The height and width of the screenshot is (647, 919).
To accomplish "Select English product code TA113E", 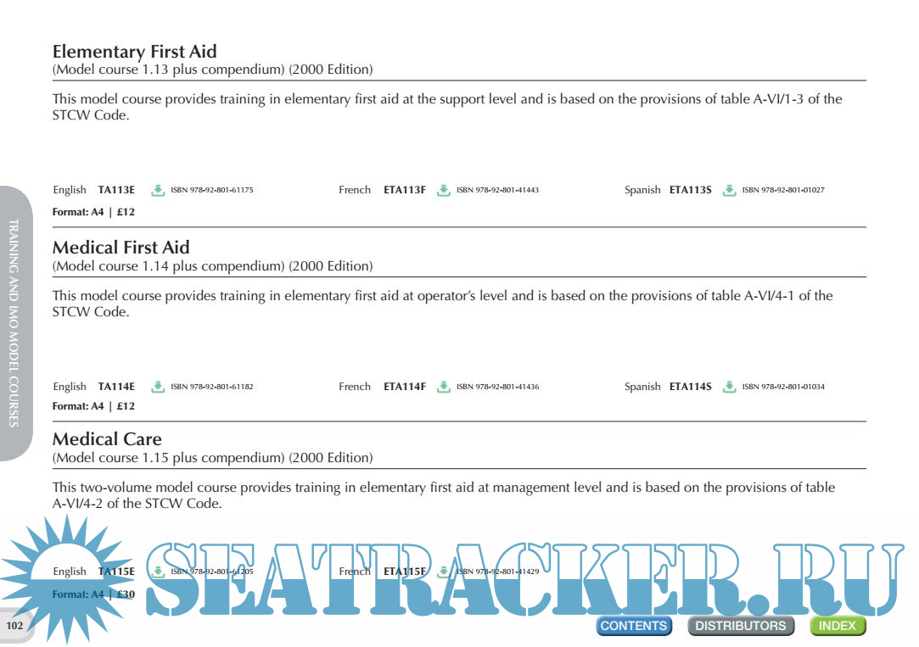I will click(x=116, y=190).
